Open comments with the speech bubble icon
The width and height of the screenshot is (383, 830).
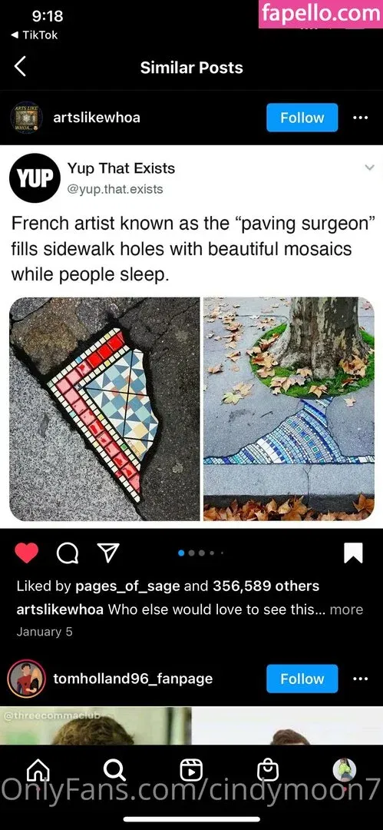pyautogui.click(x=67, y=553)
